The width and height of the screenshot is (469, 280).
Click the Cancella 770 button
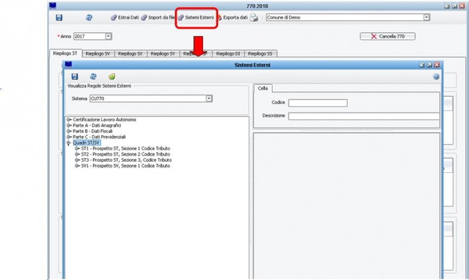pos(388,36)
